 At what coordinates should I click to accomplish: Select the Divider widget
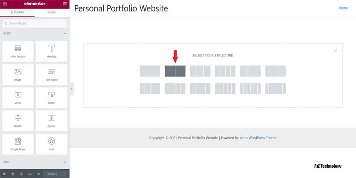18,121
